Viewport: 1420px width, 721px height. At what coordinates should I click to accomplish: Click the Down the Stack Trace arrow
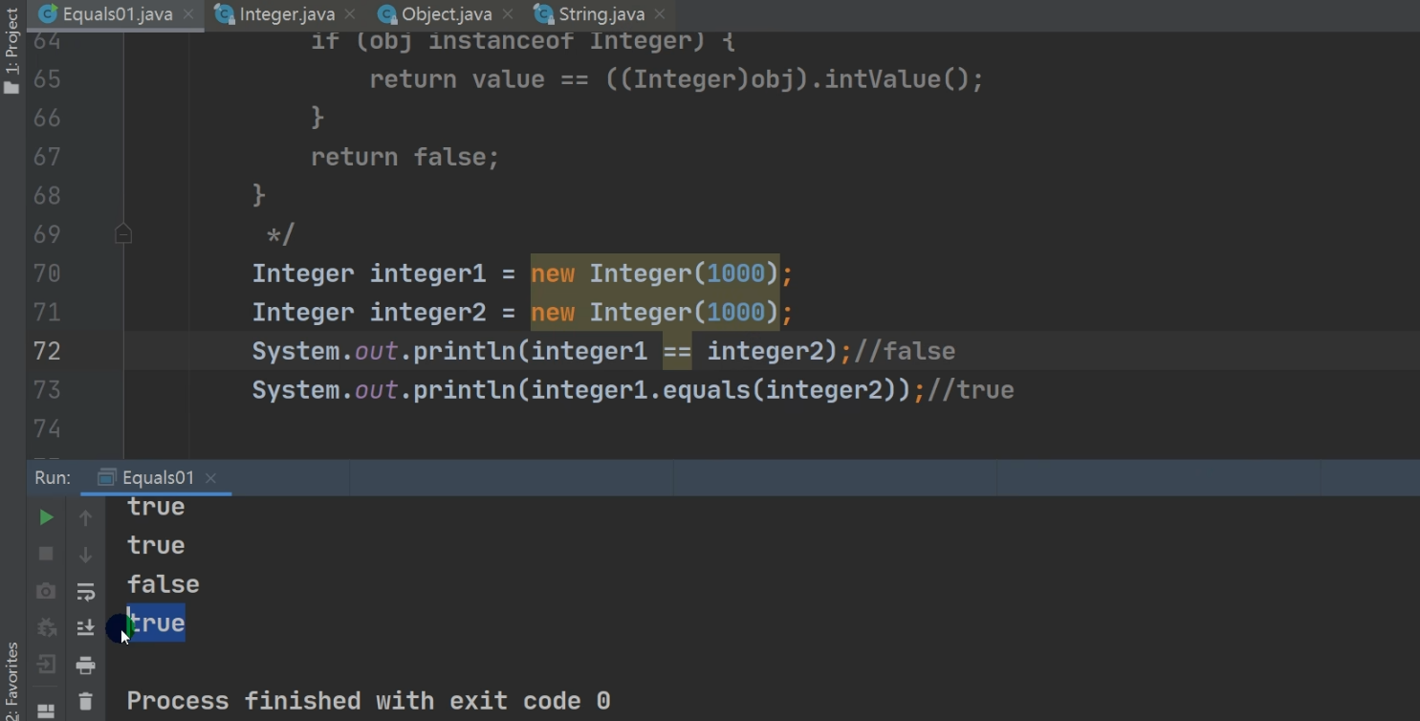85,555
